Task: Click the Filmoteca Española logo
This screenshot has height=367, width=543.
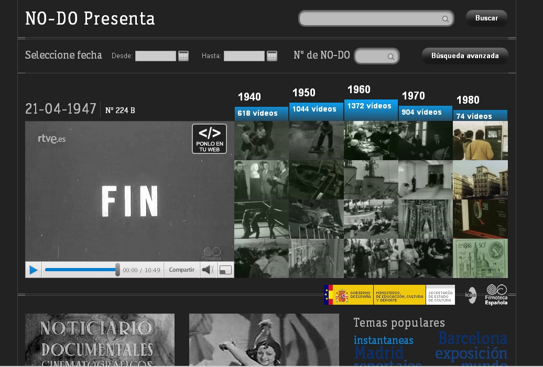Action: point(496,295)
